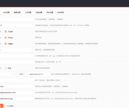Focus the FFmpeg install path field

point(17,19)
